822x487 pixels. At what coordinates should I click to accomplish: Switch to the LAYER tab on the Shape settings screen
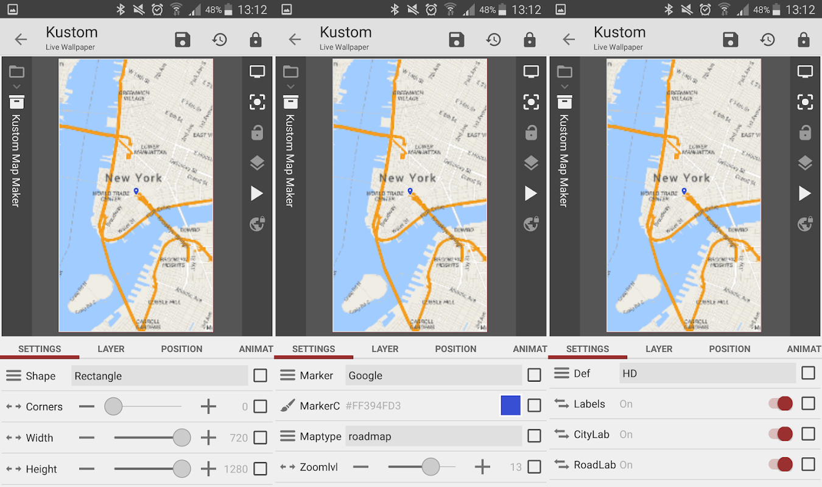click(111, 349)
